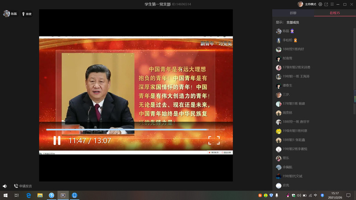
Task: Open the settings gear icon
Action: 320,4
